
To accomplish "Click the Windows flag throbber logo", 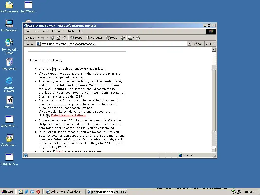I will (211, 31).
